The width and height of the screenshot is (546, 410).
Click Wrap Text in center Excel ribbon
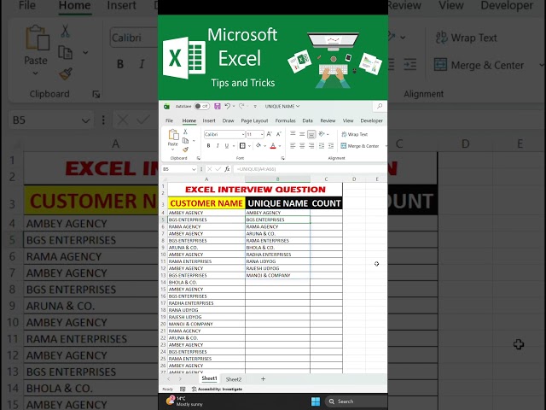click(x=354, y=134)
